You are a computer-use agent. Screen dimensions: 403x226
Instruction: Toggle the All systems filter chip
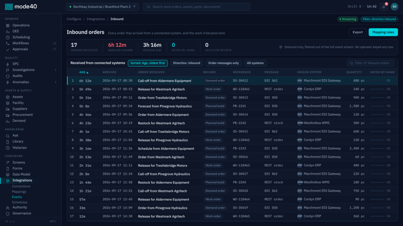[x=255, y=63]
